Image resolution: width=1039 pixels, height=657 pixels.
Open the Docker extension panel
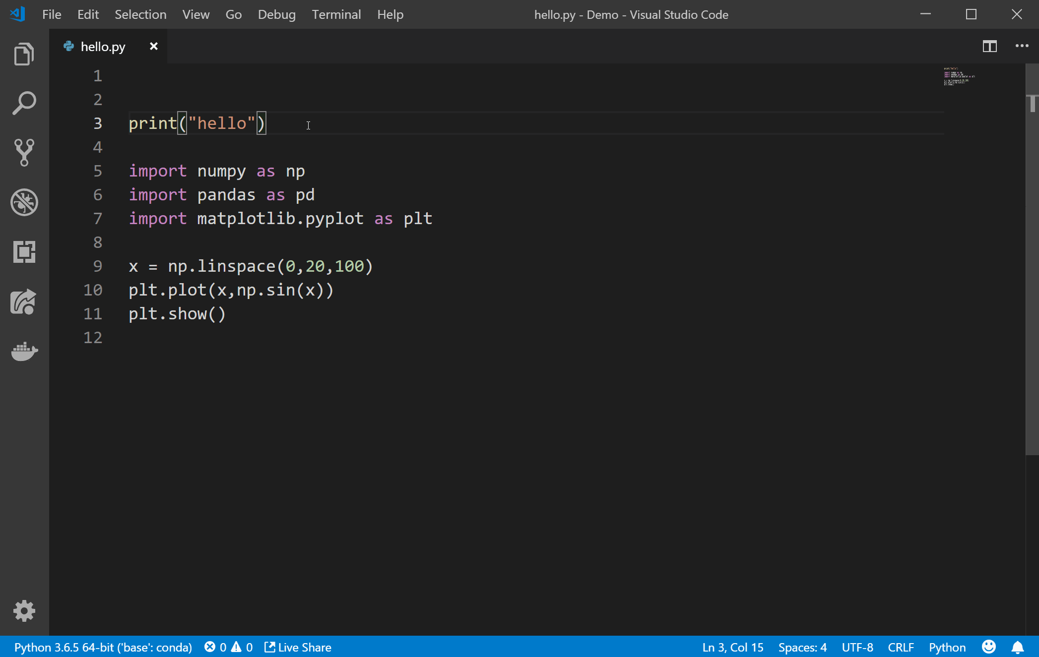pyautogui.click(x=23, y=352)
